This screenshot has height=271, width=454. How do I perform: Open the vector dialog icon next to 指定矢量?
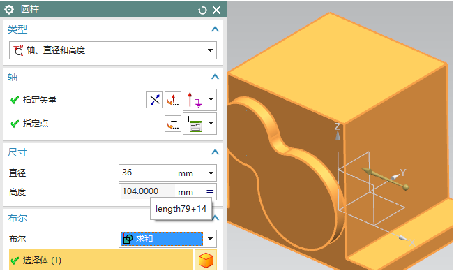click(x=173, y=100)
